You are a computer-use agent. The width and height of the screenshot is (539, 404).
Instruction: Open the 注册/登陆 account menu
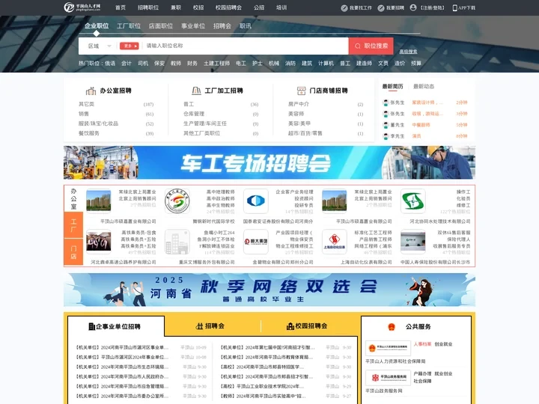point(431,7)
